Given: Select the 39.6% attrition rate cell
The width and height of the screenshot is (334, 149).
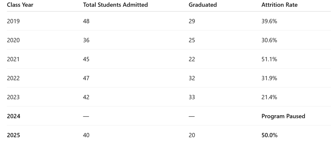Looking at the screenshot, I should pos(269,21).
